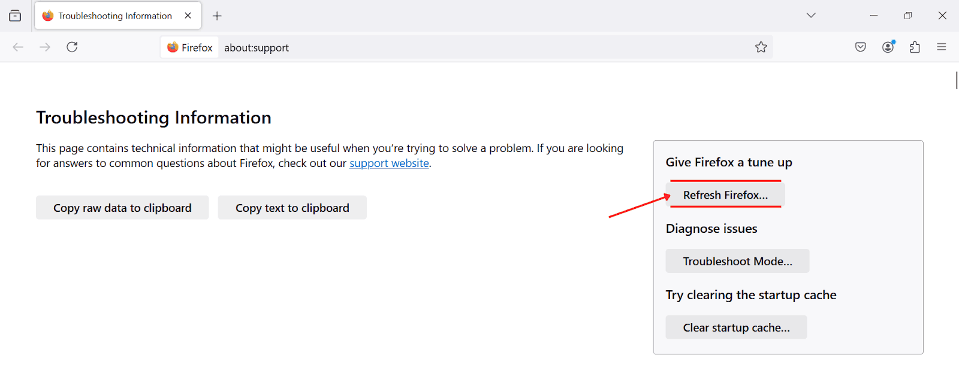
Task: Click the page vertical scrollbar thumb
Action: coord(957,80)
